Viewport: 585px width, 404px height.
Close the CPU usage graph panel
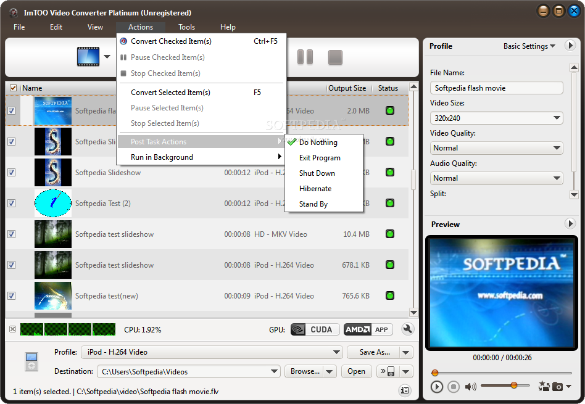tap(13, 329)
